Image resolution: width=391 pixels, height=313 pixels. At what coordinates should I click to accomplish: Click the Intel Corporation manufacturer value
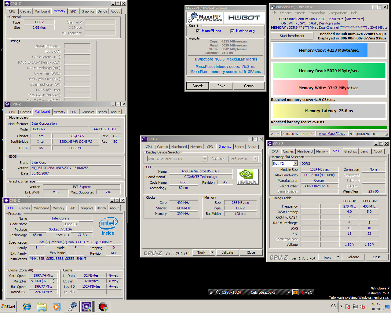click(x=76, y=123)
